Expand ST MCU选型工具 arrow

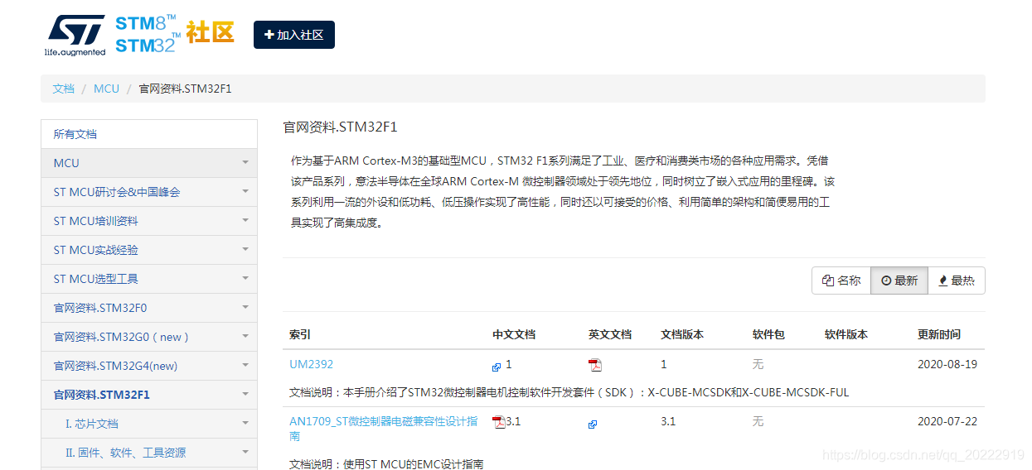[245, 278]
